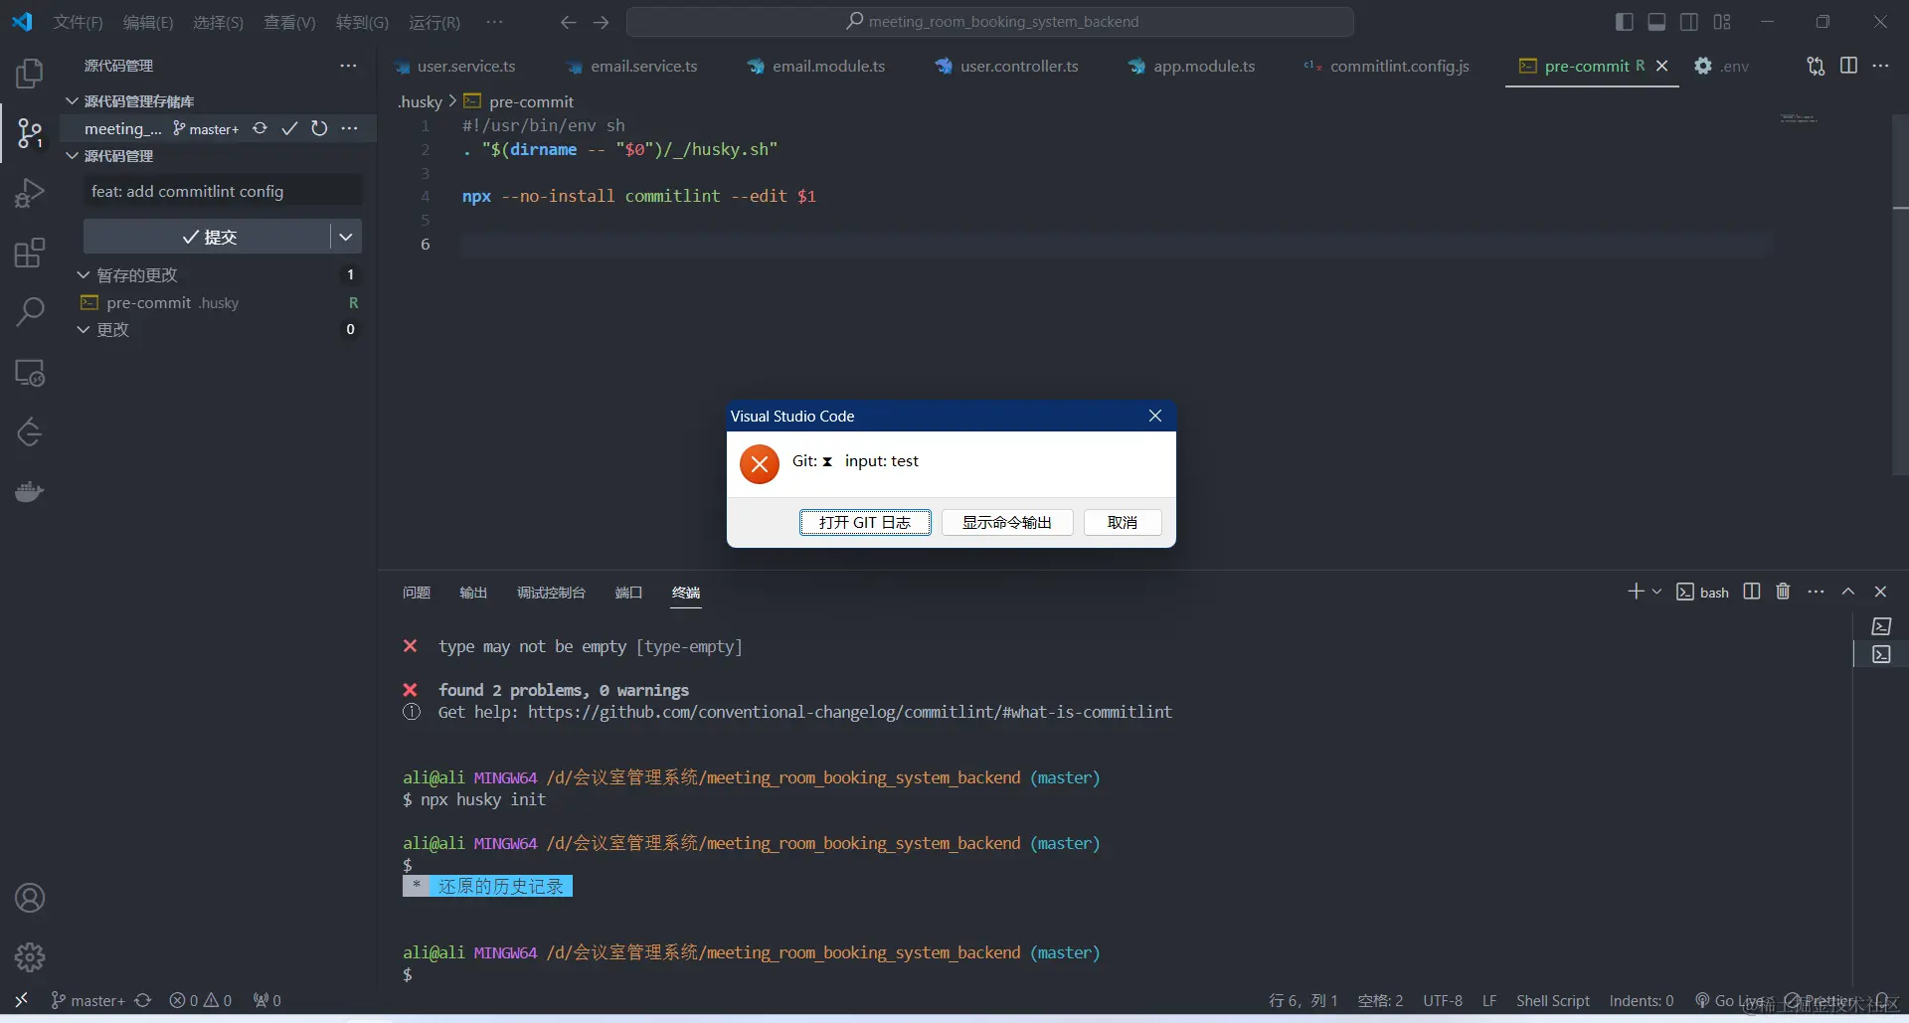Open the Problems panel tab
The width and height of the screenshot is (1909, 1023).
click(x=417, y=593)
